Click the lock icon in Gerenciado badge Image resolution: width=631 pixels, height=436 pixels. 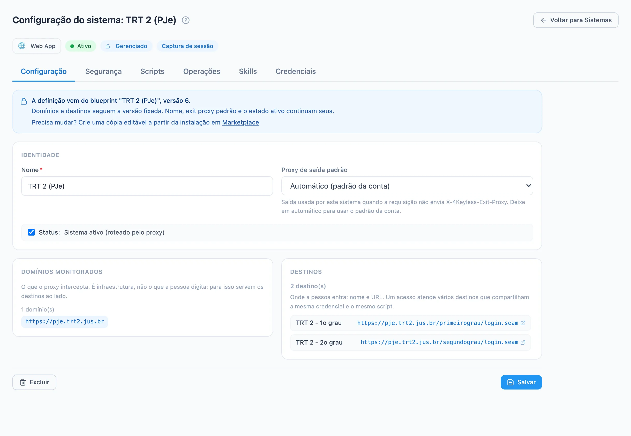[x=108, y=46]
